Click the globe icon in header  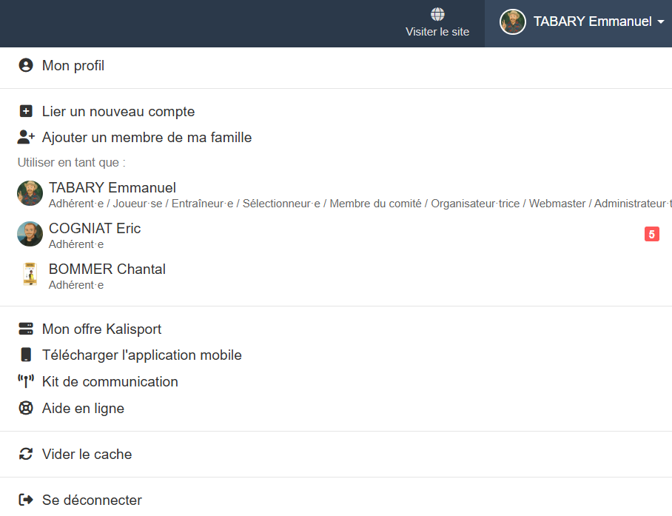click(x=437, y=15)
